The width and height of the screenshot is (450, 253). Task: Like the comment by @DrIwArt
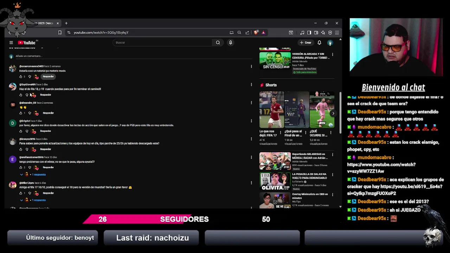tap(21, 131)
